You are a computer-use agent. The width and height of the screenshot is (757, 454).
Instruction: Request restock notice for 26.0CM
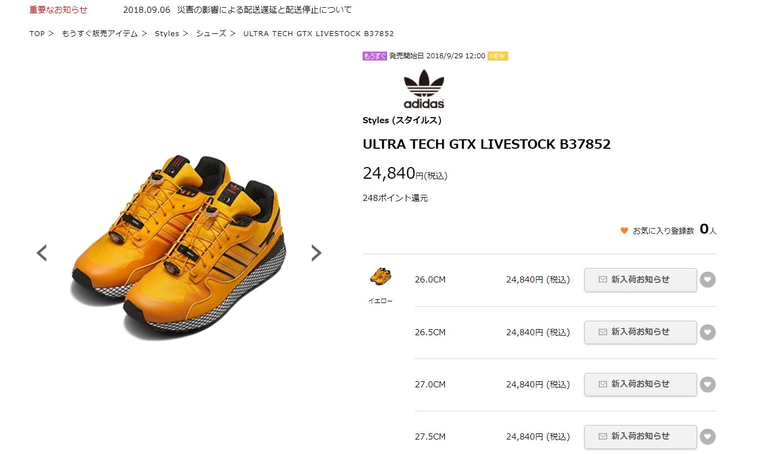pyautogui.click(x=640, y=280)
